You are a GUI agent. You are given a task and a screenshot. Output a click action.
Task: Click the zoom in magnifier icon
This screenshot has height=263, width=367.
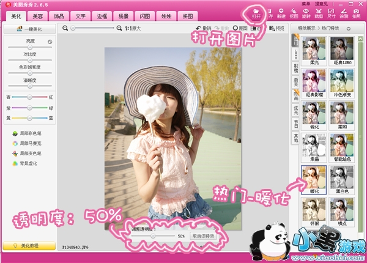(x=119, y=28)
